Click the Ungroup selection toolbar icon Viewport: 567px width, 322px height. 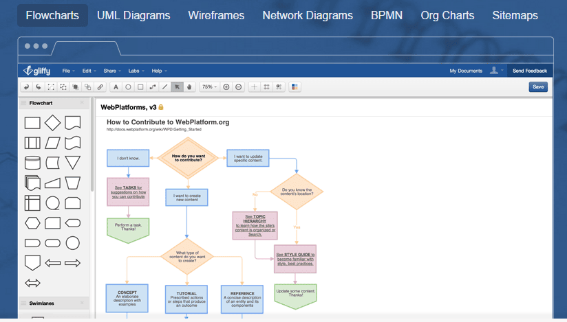point(63,87)
